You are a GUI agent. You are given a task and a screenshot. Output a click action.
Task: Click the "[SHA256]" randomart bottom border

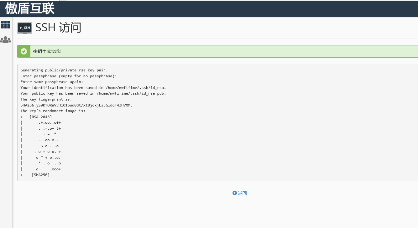click(42, 175)
